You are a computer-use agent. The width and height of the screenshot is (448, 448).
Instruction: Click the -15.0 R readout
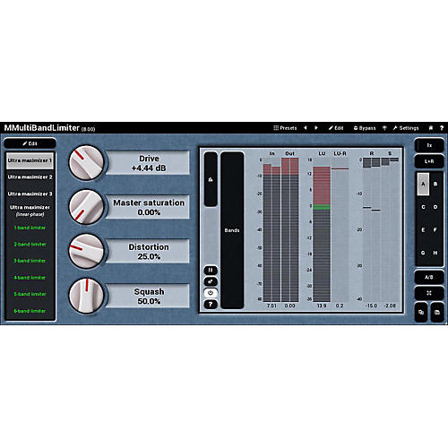click(372, 306)
